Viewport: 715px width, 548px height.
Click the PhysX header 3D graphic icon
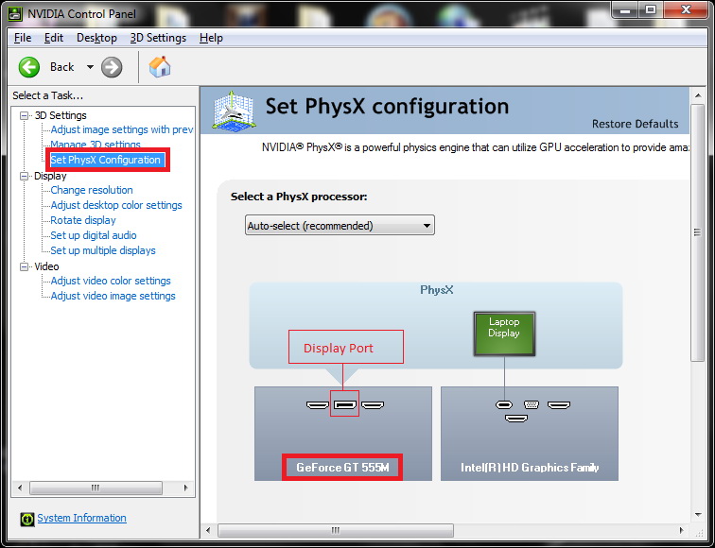pos(234,111)
